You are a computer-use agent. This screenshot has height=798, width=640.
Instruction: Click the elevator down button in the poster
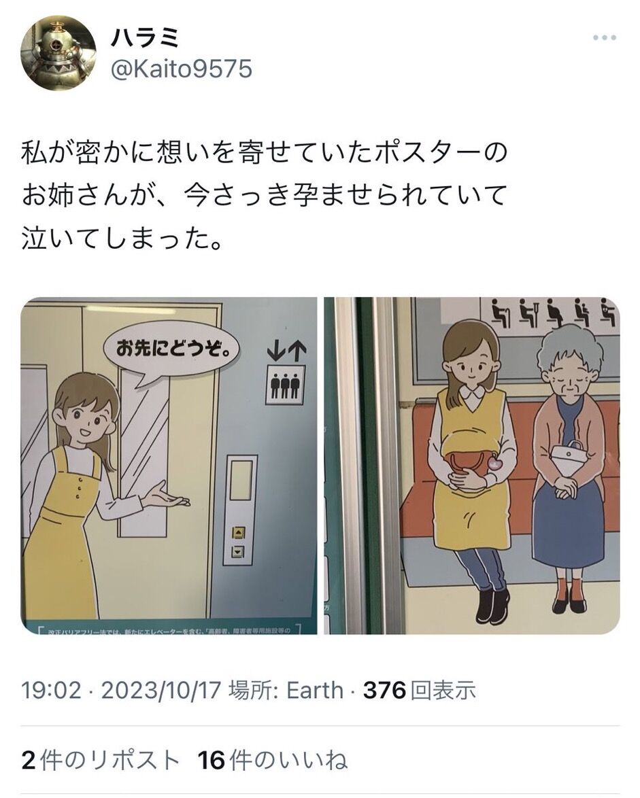239,551
